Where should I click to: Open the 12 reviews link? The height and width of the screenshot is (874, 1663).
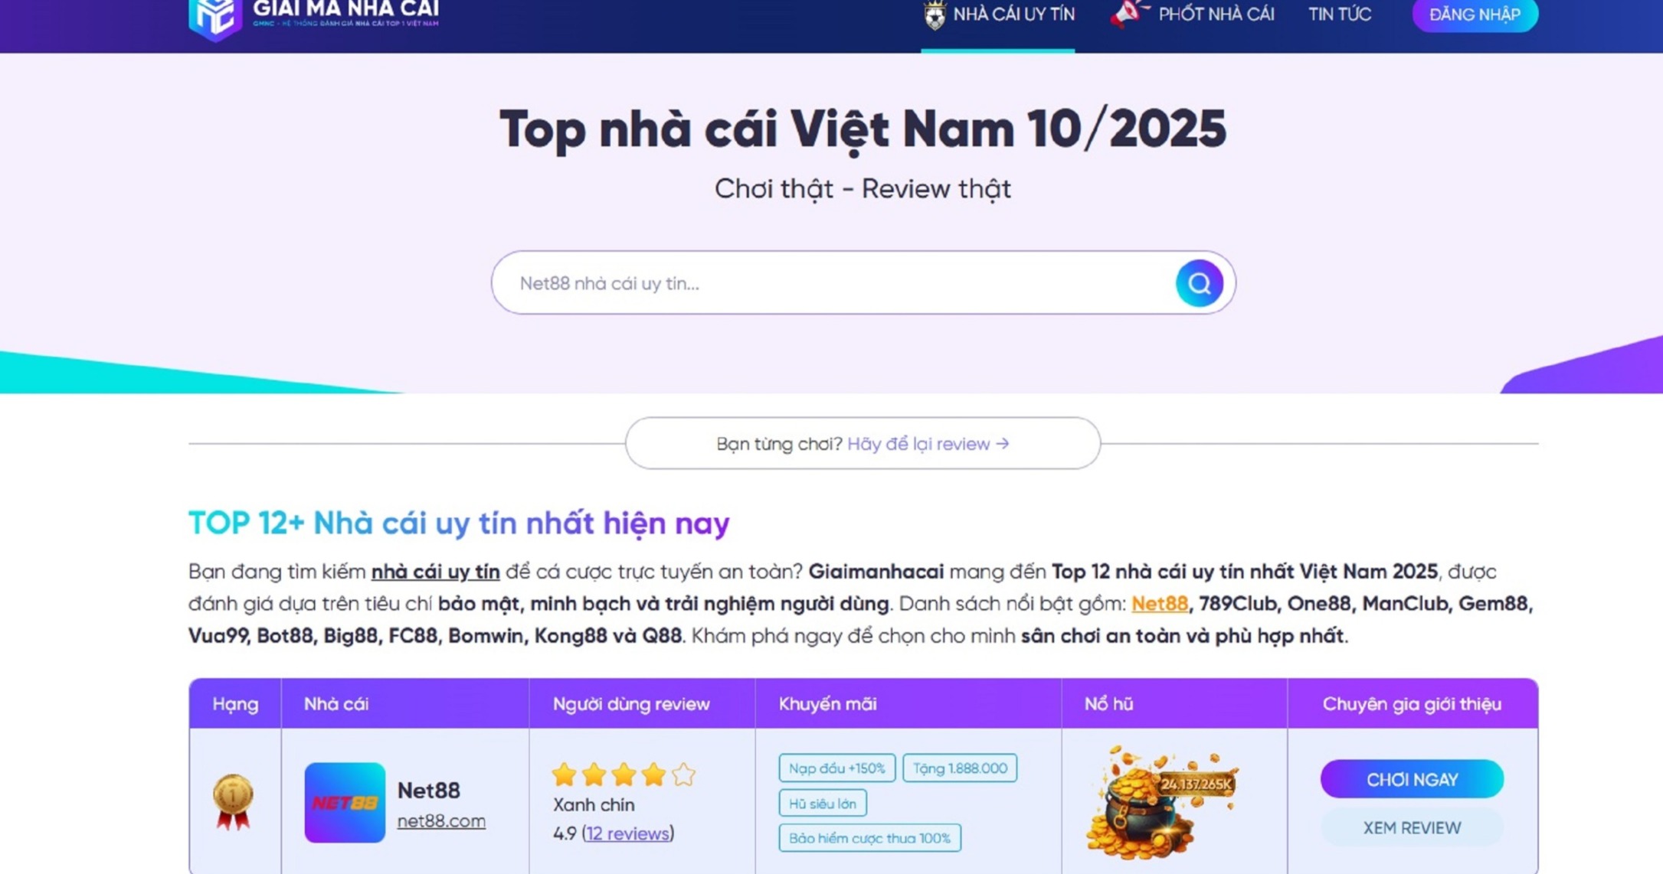pos(627,833)
